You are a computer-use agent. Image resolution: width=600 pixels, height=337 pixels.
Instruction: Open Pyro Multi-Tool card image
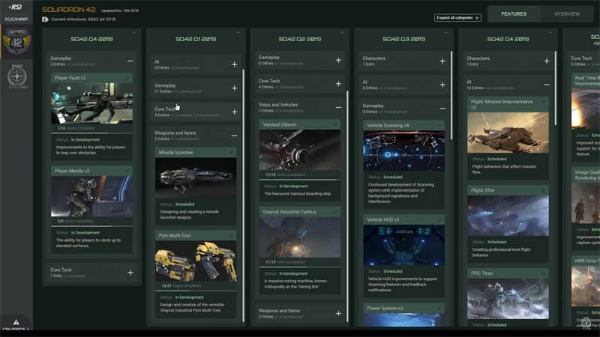pyautogui.click(x=196, y=261)
